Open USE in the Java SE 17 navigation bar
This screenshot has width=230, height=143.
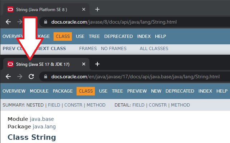(x=103, y=91)
